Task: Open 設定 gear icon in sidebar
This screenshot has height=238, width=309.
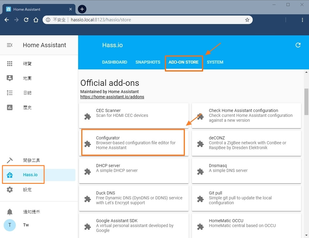Action: 10,190
